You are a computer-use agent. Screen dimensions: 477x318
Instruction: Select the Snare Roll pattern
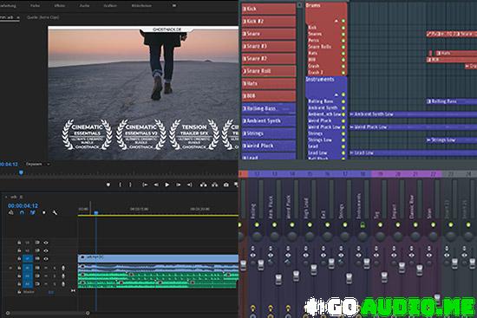269,71
